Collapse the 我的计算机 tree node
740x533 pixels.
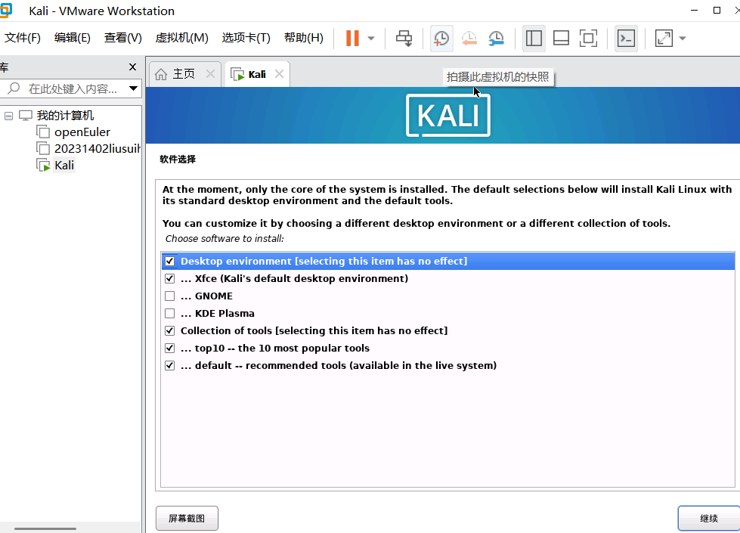[x=8, y=116]
